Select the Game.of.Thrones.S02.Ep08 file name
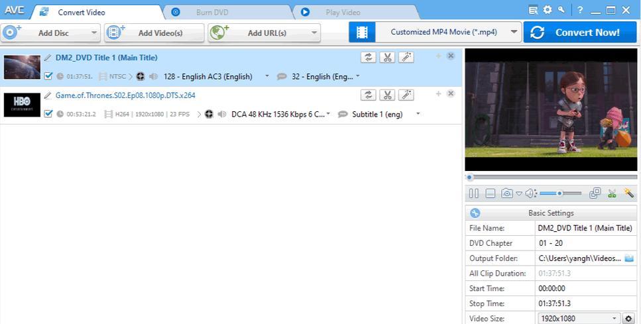This screenshot has width=641, height=324. pyautogui.click(x=125, y=95)
